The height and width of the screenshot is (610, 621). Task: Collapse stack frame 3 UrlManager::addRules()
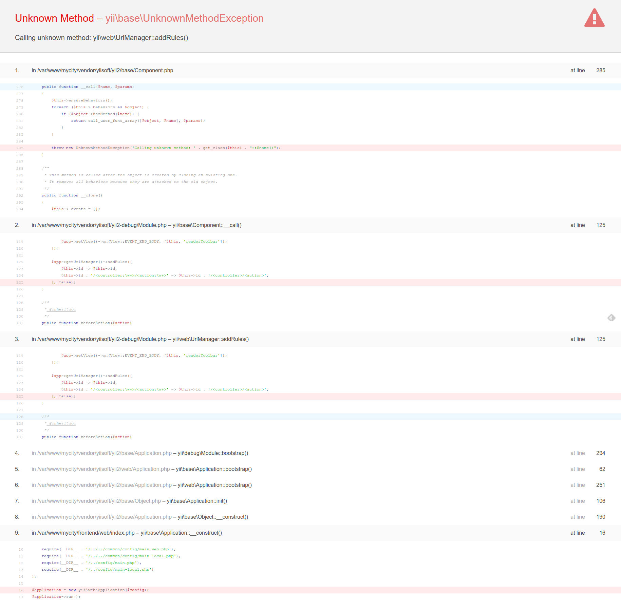coord(310,339)
